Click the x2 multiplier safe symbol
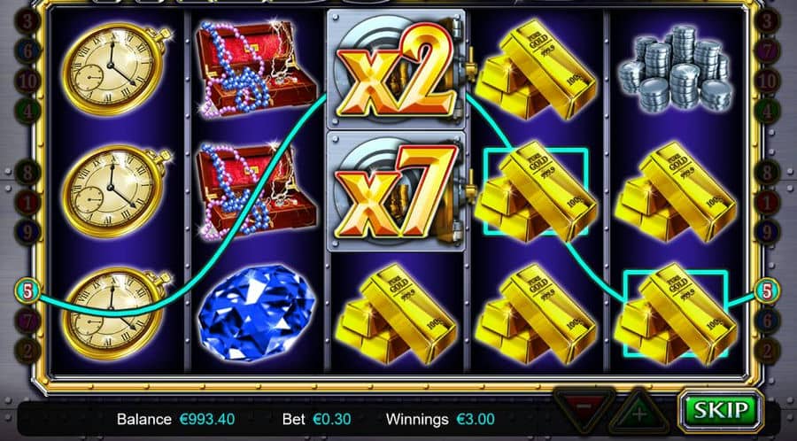797x441 pixels. point(396,68)
